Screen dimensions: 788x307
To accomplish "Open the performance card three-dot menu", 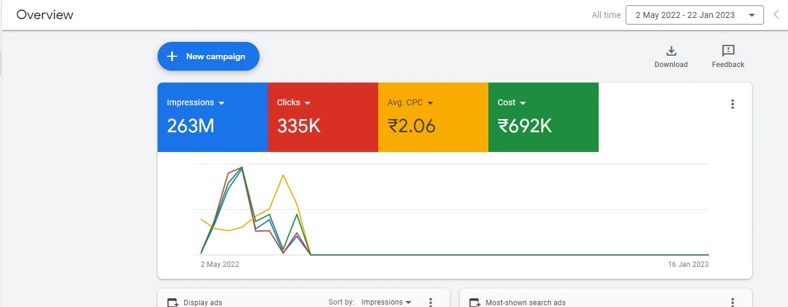I will point(732,104).
